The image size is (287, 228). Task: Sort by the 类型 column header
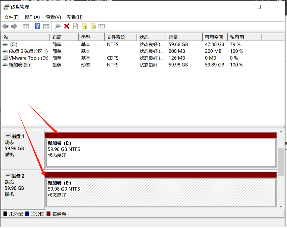(92, 37)
